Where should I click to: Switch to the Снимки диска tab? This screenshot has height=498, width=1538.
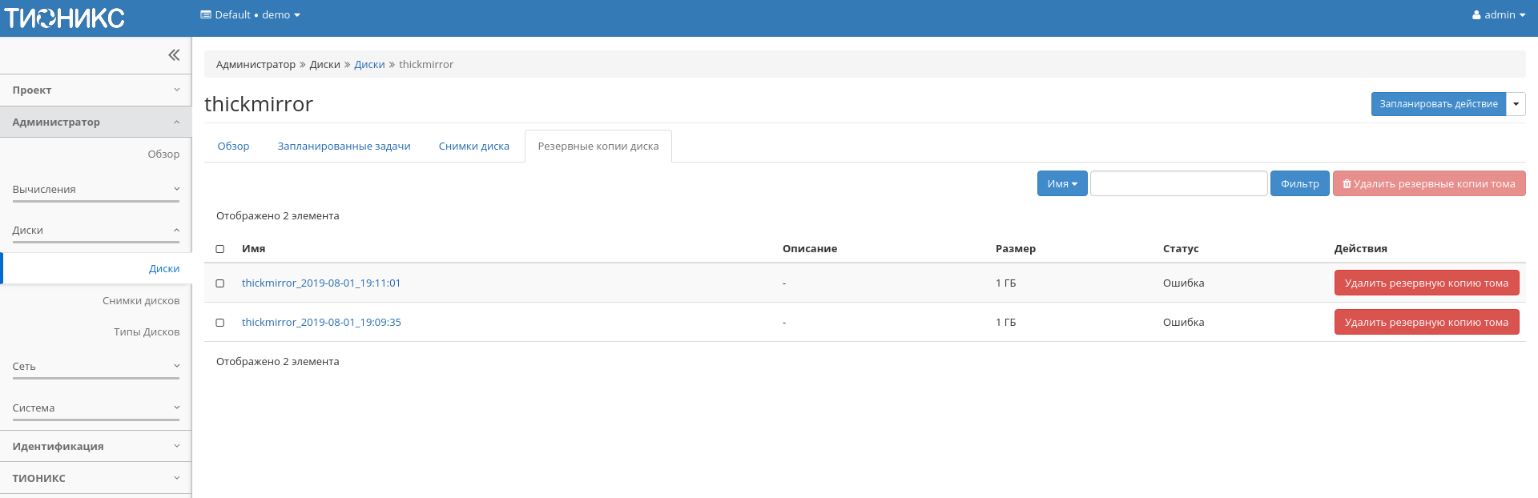473,147
